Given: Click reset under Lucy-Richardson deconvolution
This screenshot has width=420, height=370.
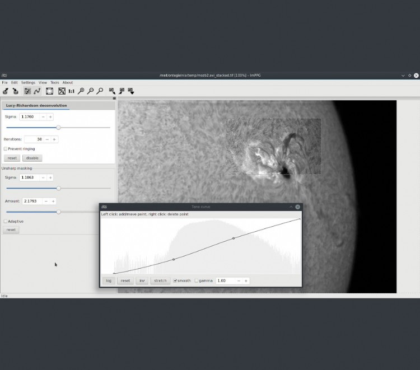Looking at the screenshot, I should 12,158.
